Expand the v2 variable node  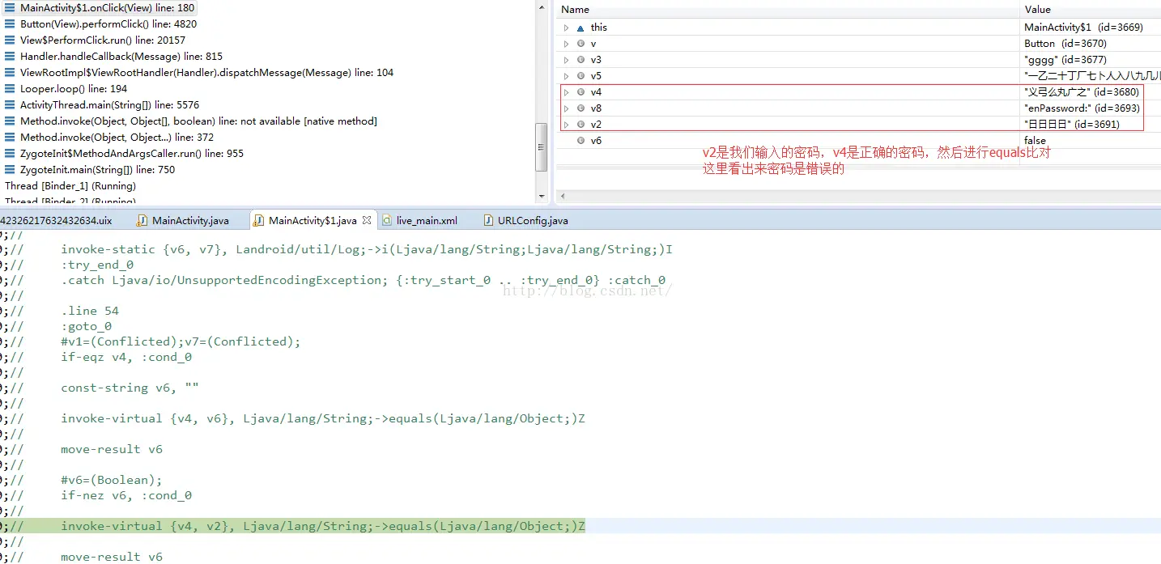coord(567,125)
